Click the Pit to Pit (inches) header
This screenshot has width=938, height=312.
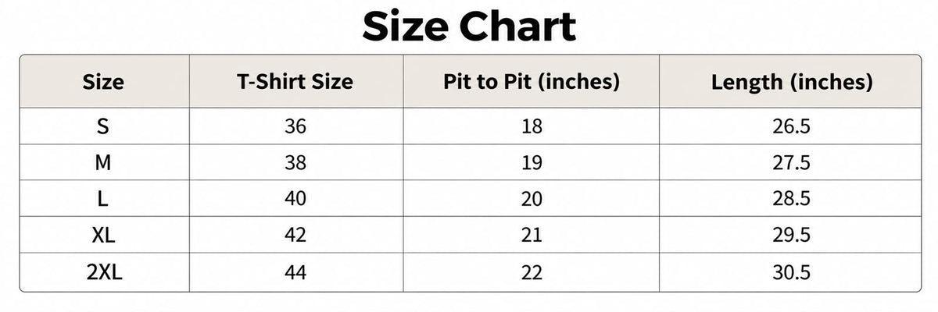[x=532, y=82]
